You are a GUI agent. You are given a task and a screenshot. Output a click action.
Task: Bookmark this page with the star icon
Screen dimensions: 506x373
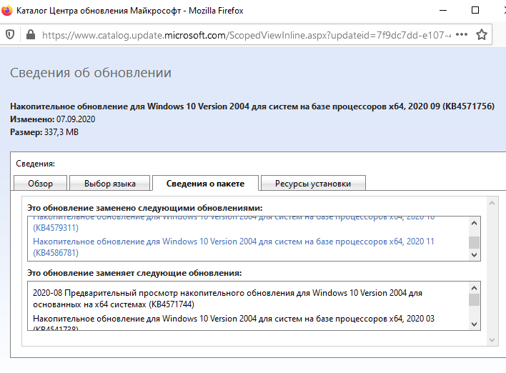point(482,34)
